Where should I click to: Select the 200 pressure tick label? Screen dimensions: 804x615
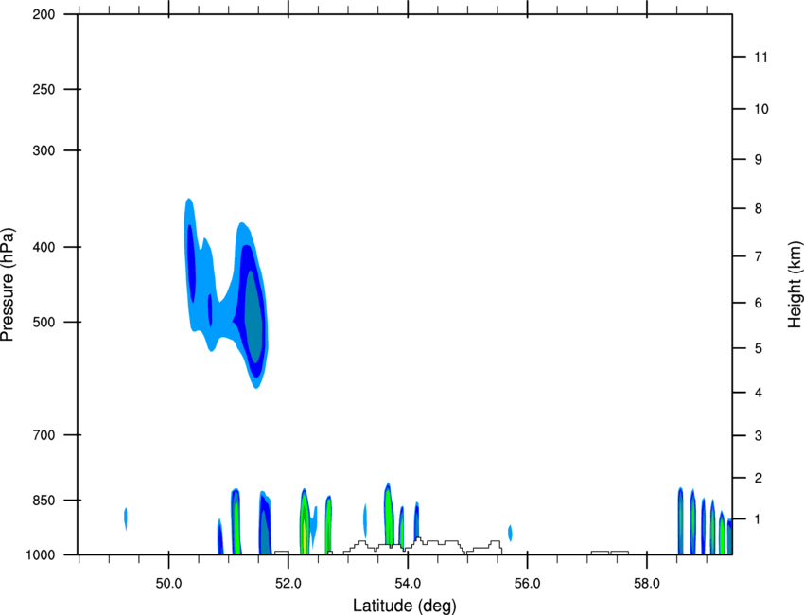44,14
